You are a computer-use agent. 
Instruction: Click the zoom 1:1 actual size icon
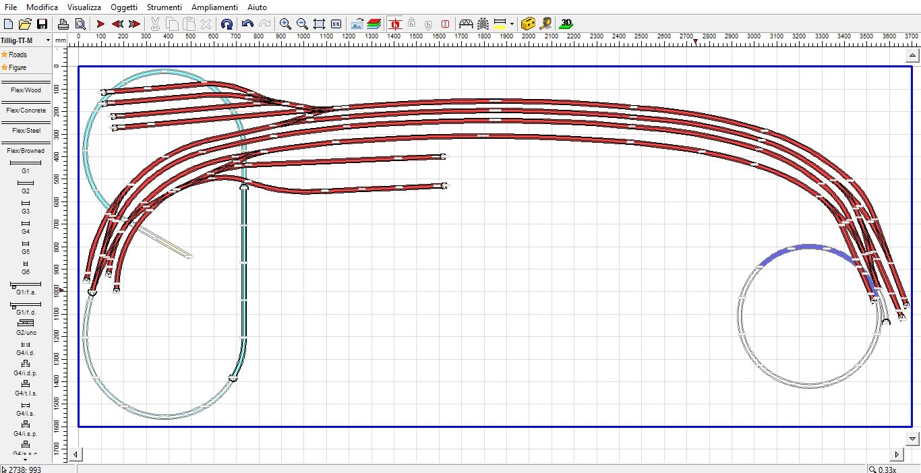click(x=336, y=24)
